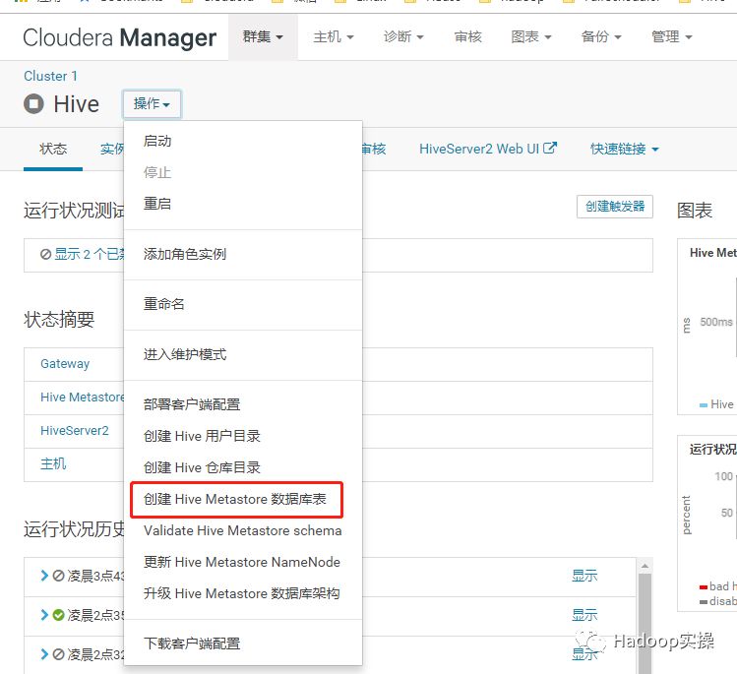
Task: Click scroll-up arrow of history list
Action: pos(645,566)
